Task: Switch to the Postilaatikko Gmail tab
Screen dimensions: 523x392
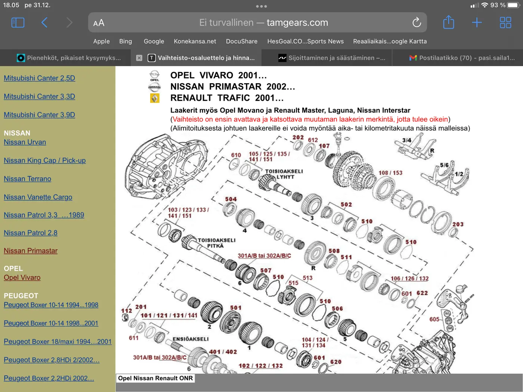Action: (x=462, y=58)
